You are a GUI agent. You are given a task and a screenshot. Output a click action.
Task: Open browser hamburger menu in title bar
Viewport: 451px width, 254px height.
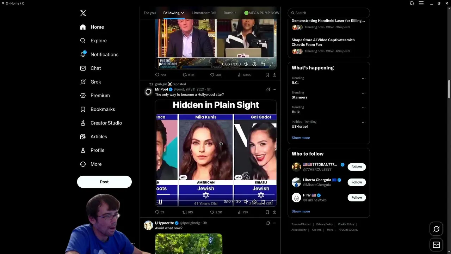pyautogui.click(x=421, y=3)
